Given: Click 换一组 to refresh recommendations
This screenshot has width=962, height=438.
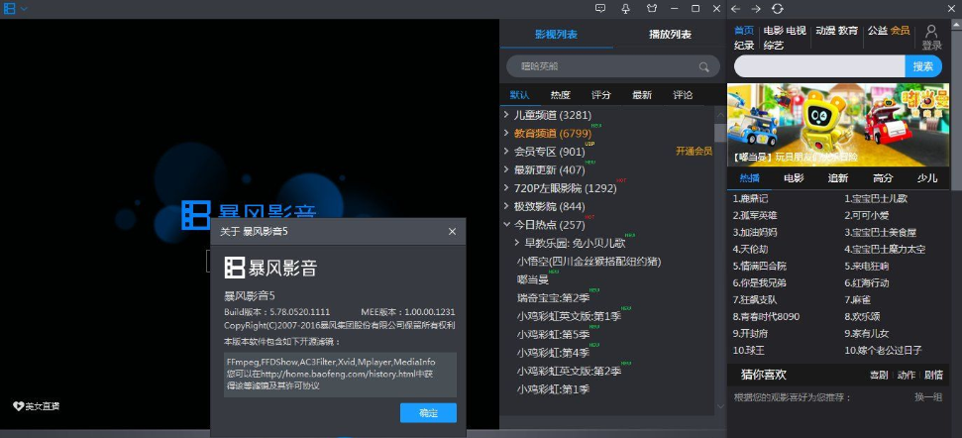Looking at the screenshot, I should pos(928,397).
